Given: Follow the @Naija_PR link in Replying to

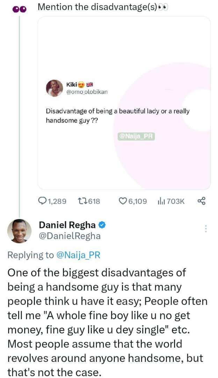Looking at the screenshot, I should 78,255.
